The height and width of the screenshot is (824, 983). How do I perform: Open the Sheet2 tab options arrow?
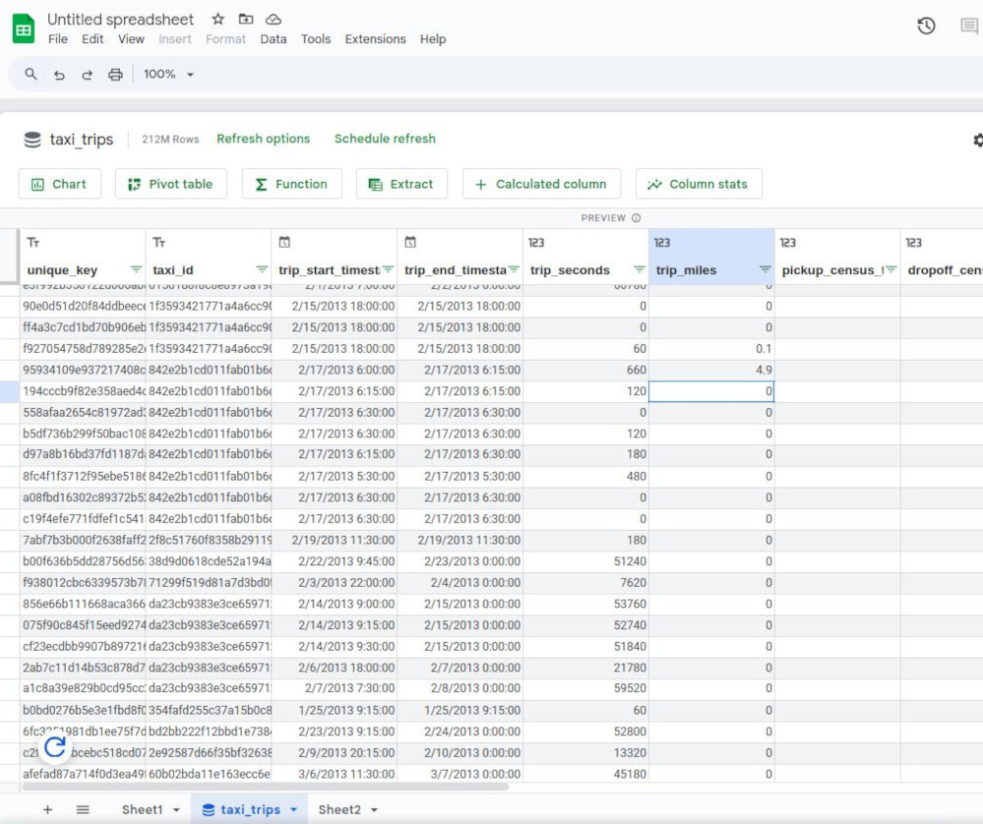pos(374,810)
